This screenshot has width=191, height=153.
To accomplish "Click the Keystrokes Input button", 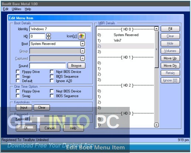I will tap(24, 108).
